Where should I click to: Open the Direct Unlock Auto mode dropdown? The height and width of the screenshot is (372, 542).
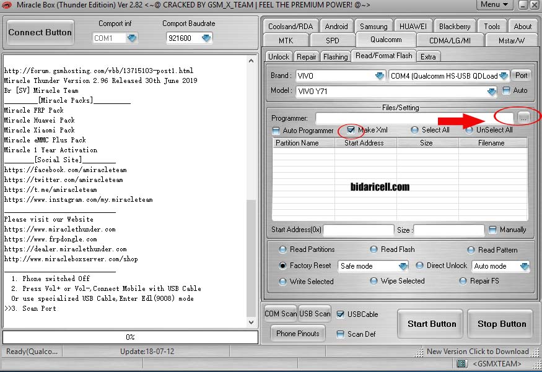525,266
